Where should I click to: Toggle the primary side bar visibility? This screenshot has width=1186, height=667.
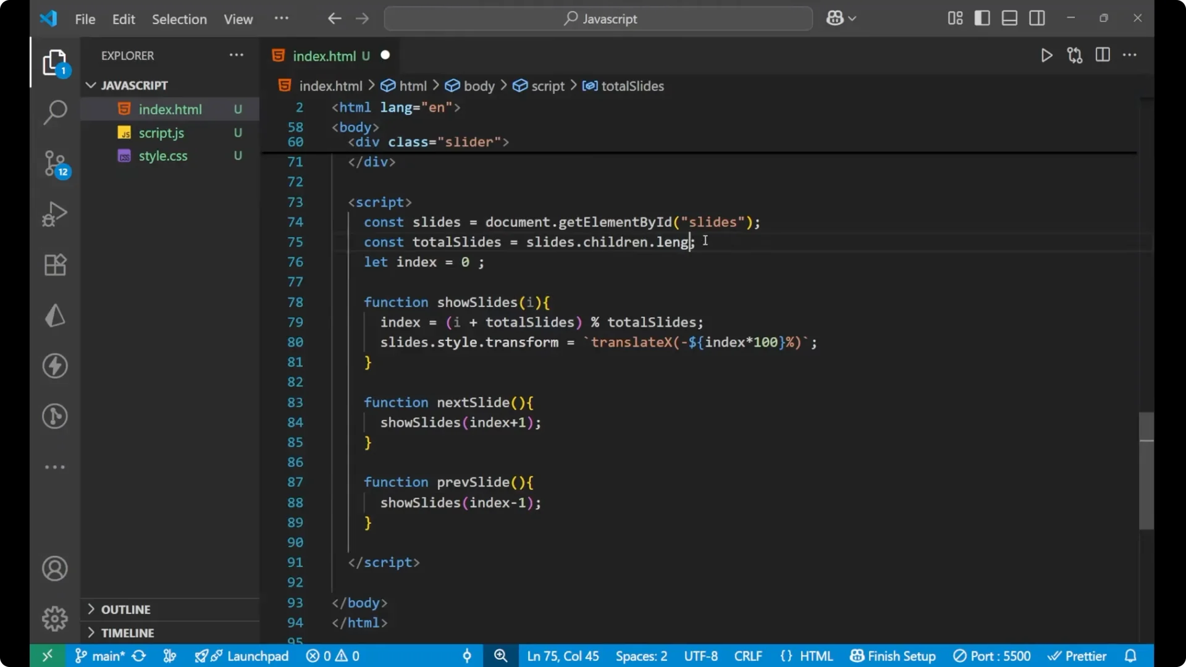[x=982, y=18]
